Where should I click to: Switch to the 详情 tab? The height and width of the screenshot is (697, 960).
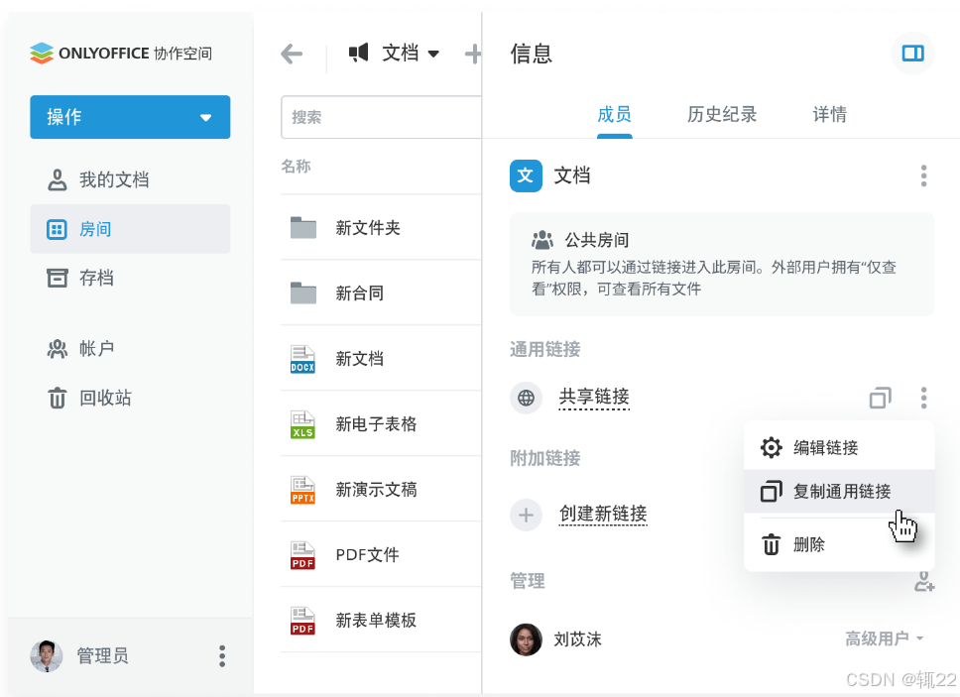[x=830, y=114]
